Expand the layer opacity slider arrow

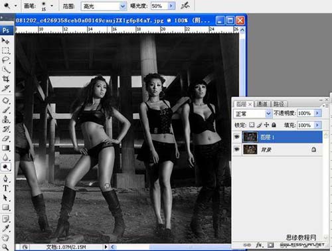317,113
